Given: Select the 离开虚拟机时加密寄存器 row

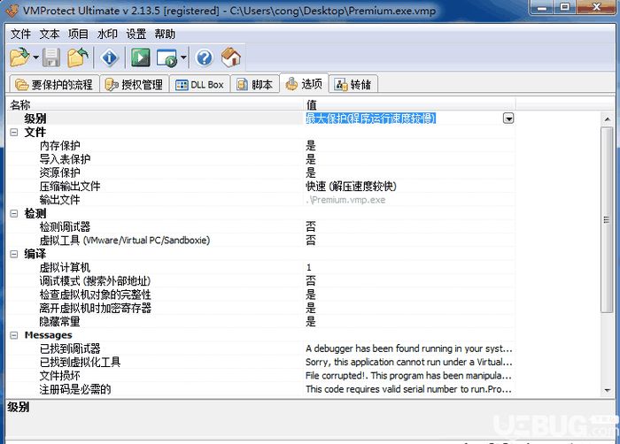Looking at the screenshot, I should [x=261, y=308].
